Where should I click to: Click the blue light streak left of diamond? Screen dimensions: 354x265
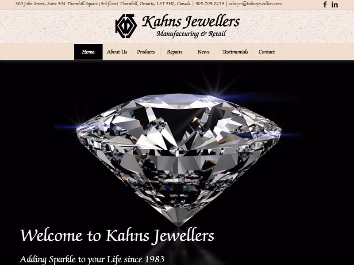66,127
